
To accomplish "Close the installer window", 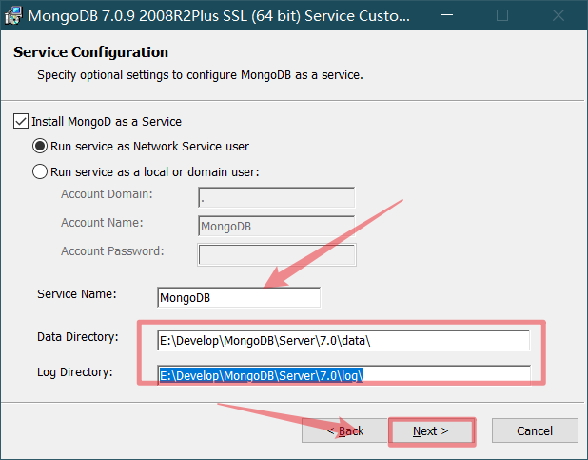I will click(559, 15).
